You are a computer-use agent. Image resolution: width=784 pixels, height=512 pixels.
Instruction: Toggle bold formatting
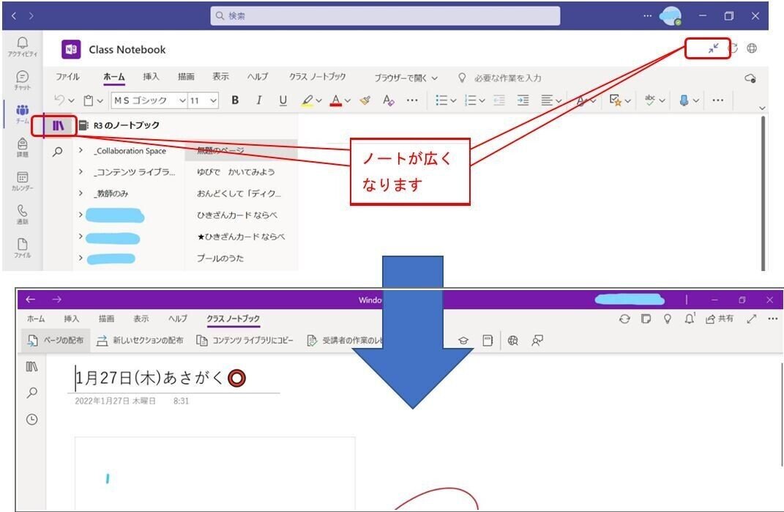click(235, 100)
